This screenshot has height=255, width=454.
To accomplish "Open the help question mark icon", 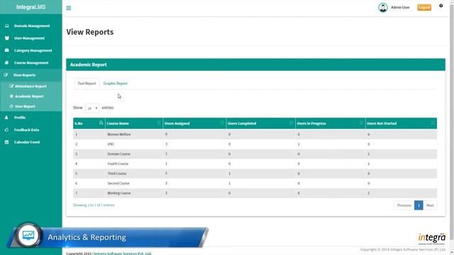I will tap(441, 6).
